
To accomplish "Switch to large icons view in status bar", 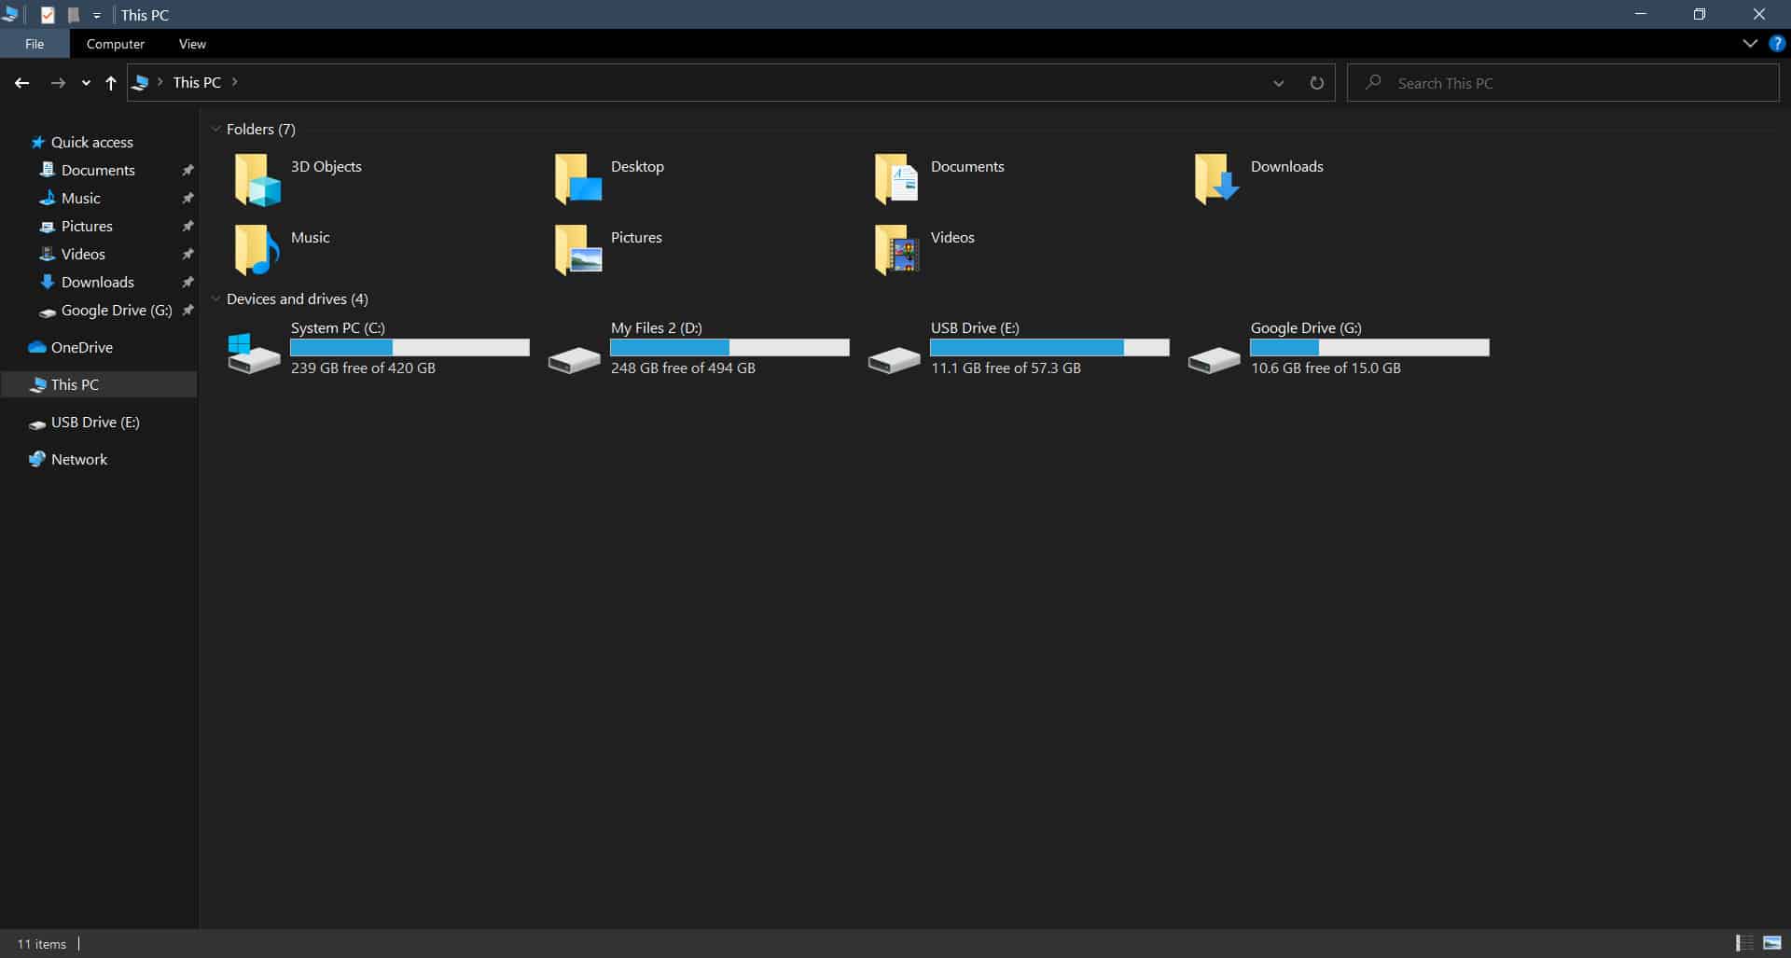I will (1772, 943).
